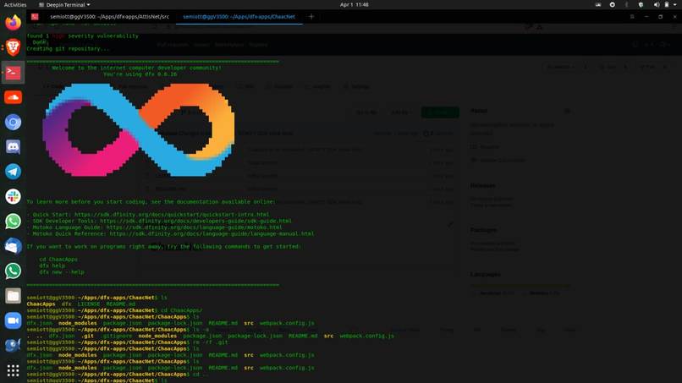Launch Zoom from the dock

coord(13,320)
